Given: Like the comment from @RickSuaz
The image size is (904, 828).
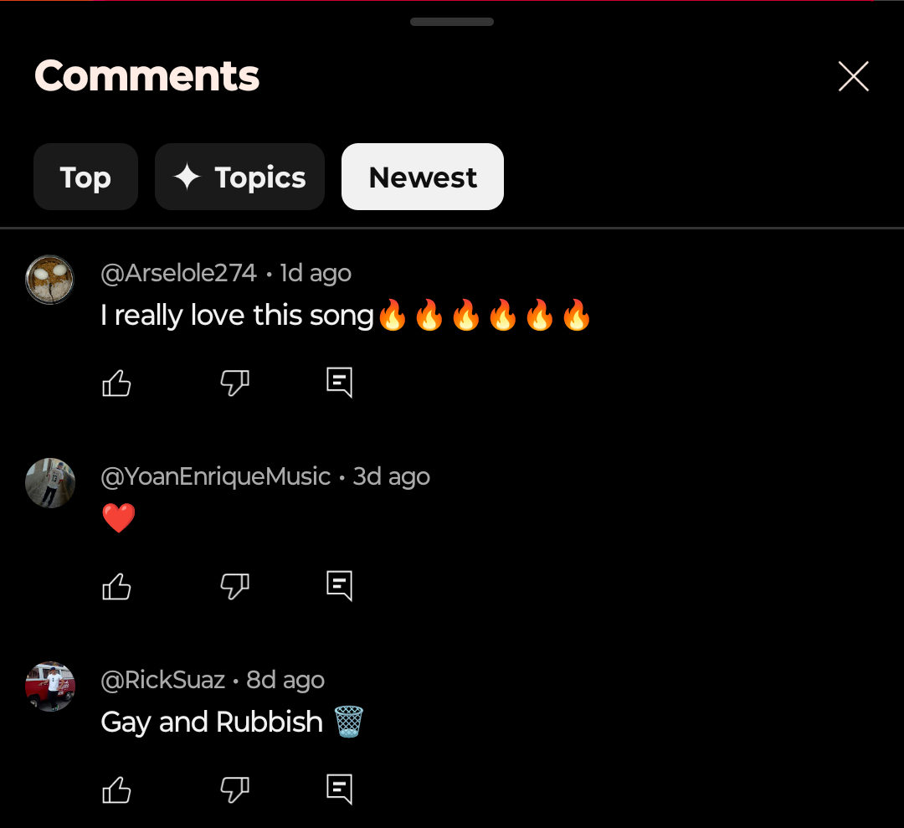Looking at the screenshot, I should click(x=116, y=789).
